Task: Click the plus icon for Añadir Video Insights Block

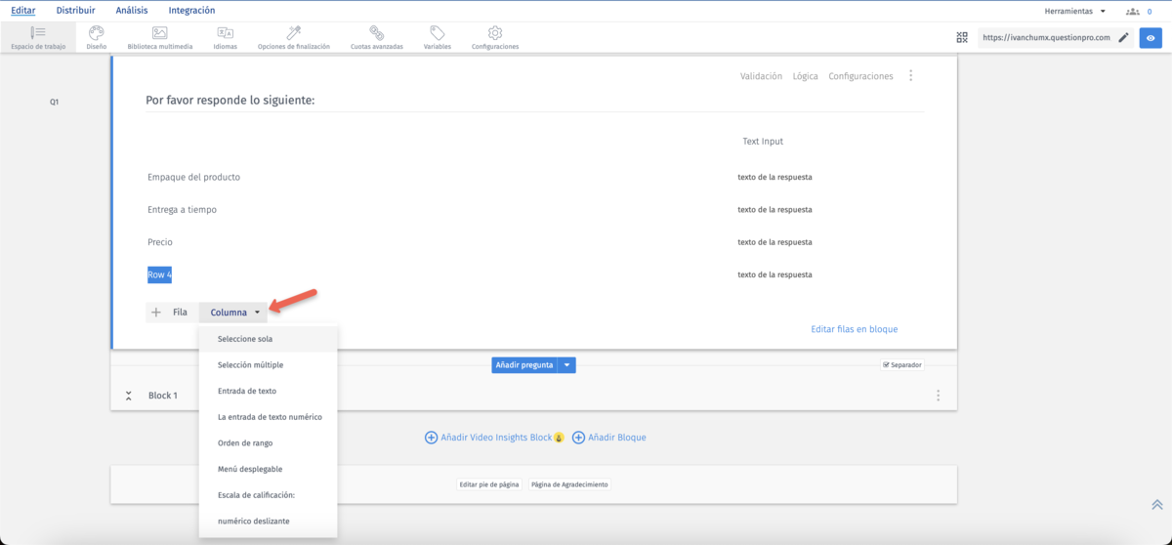Action: pyautogui.click(x=431, y=438)
